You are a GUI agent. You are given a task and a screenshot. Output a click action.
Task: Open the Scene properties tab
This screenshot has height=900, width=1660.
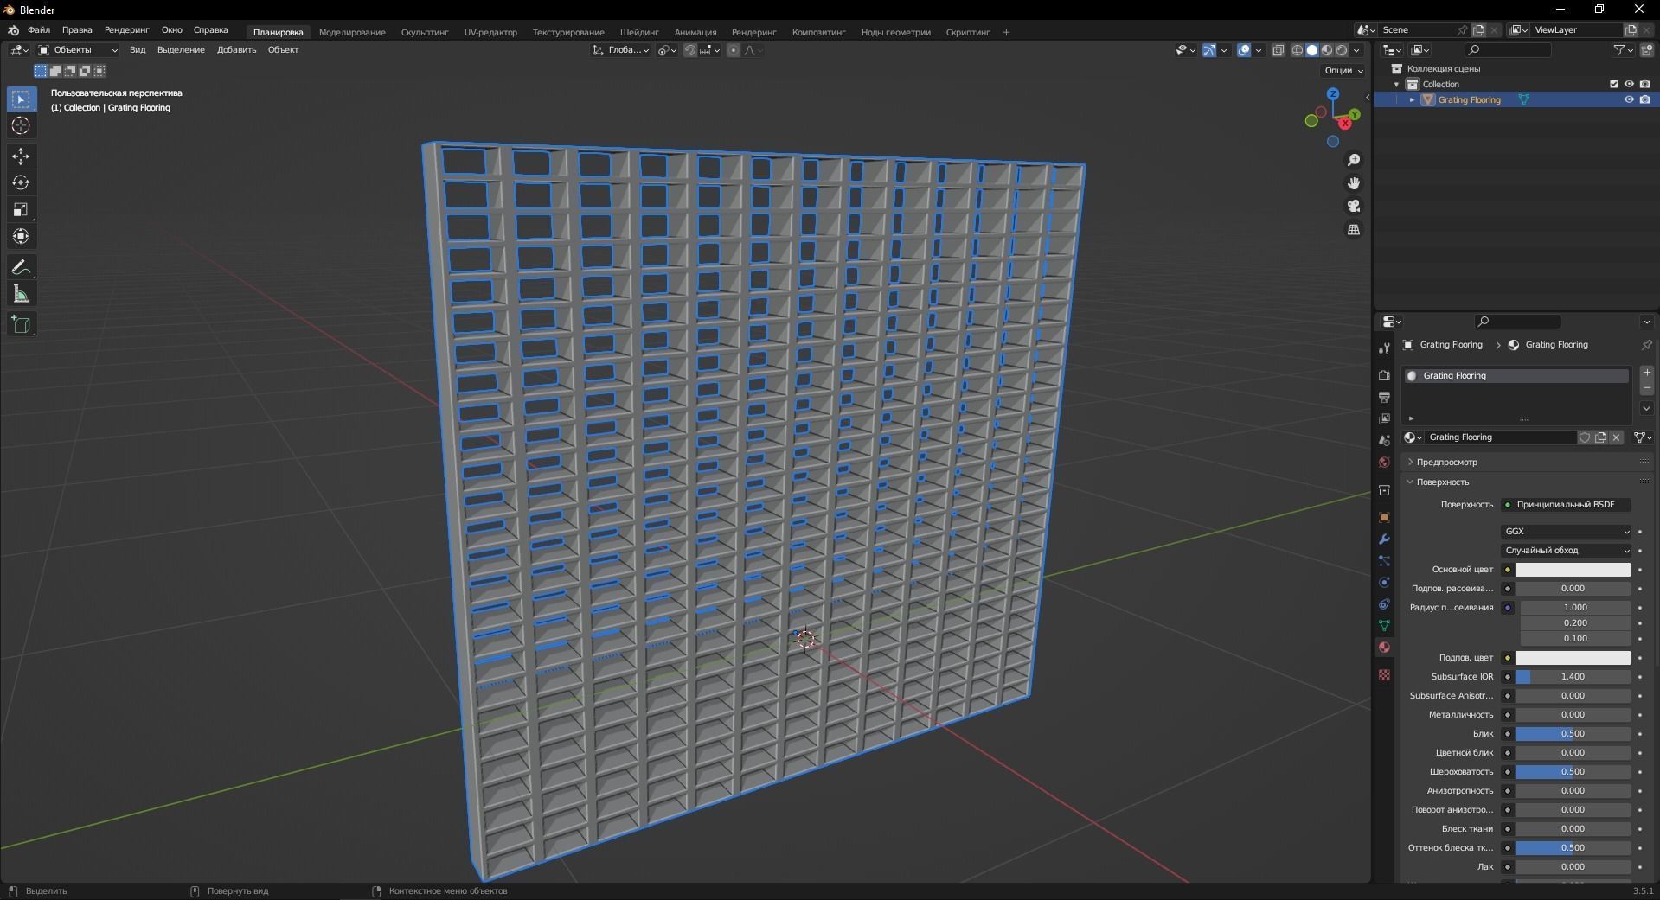click(1384, 441)
